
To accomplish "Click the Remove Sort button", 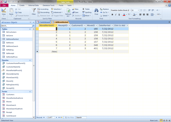I will click(x=44, y=16).
